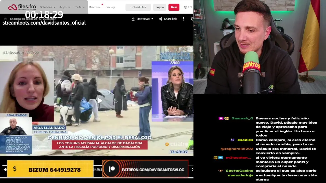Viewport: 326px width, 183px height.
Task: Click the Log in button
Action: tap(160, 7)
